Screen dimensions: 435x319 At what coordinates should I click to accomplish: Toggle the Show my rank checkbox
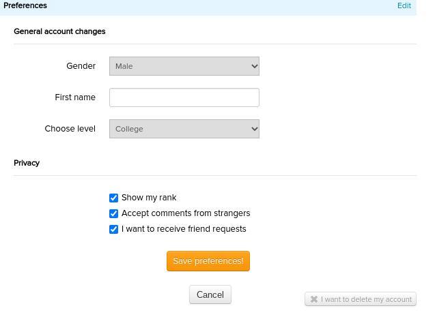coord(114,198)
